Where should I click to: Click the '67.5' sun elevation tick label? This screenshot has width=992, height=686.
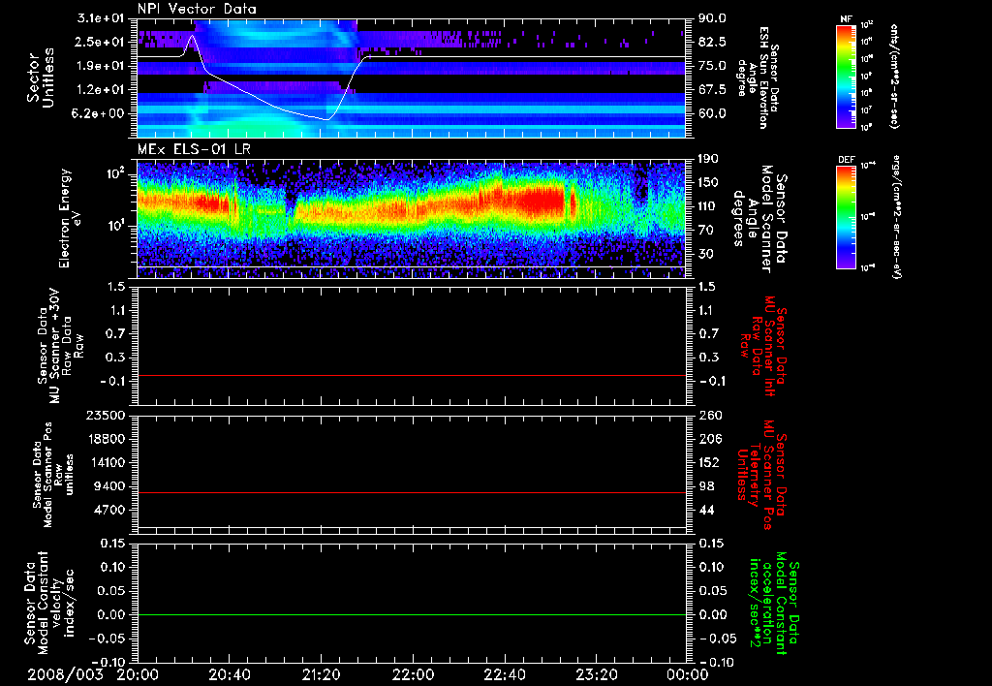click(712, 90)
